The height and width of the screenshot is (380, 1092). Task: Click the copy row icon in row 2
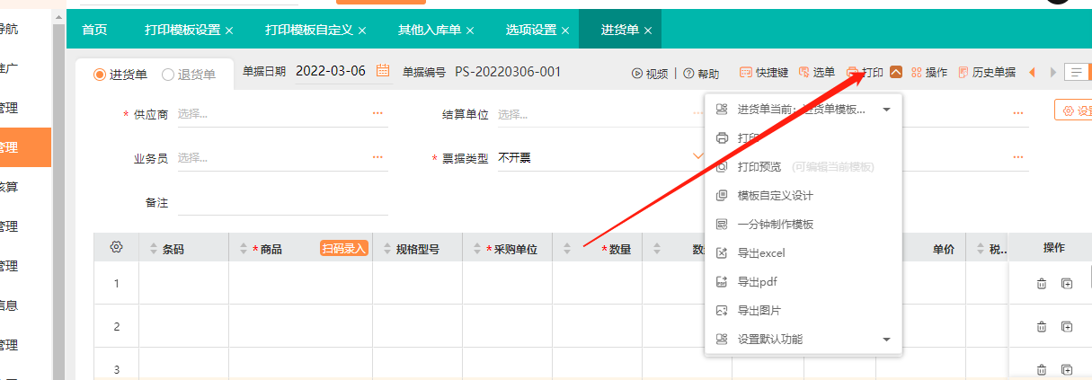[x=1067, y=327]
